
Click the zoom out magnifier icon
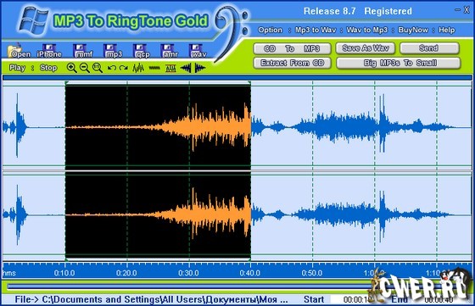pos(84,68)
